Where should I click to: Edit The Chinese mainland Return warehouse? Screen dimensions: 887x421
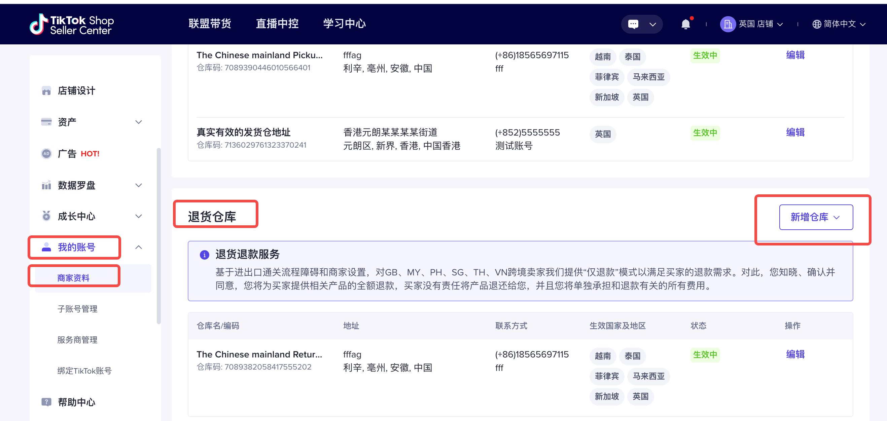795,354
